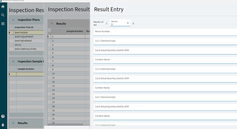Select the SANIT-ROOM inspection plan

pos(26,33)
